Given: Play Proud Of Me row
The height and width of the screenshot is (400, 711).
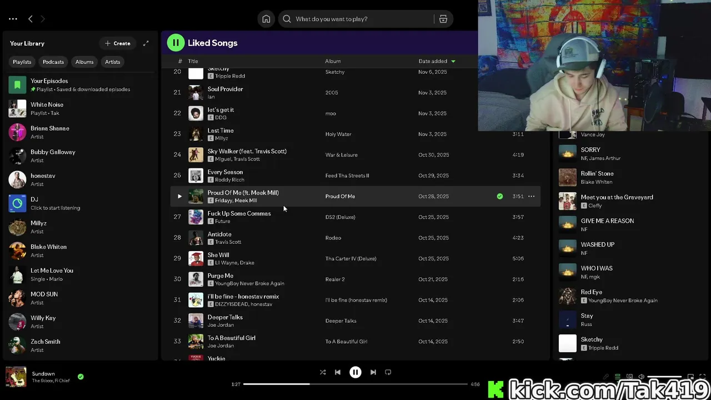Looking at the screenshot, I should pyautogui.click(x=179, y=196).
